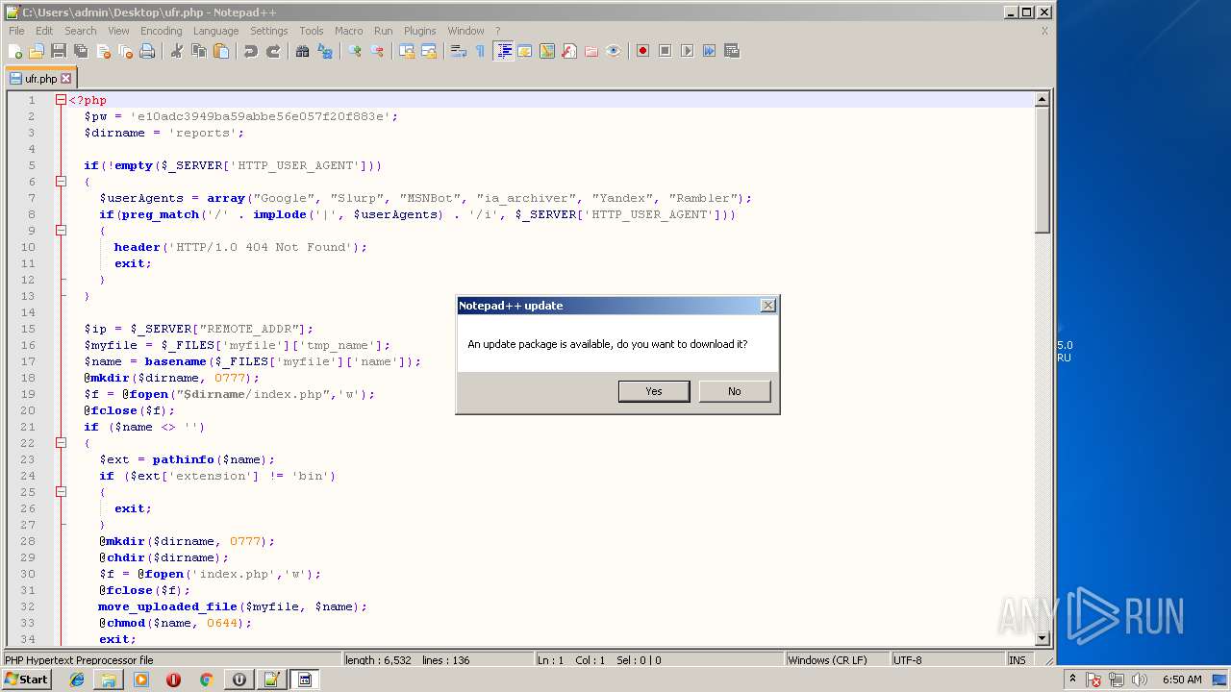Click the volume speaker tray icon
Screen dimensions: 1231x692
[x=1140, y=680]
